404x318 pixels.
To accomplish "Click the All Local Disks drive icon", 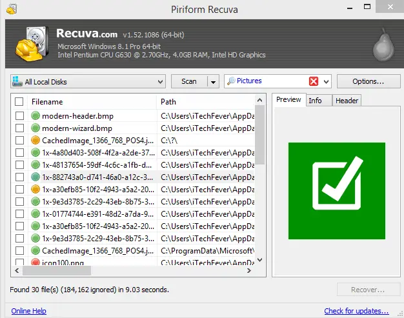I will coord(17,81).
